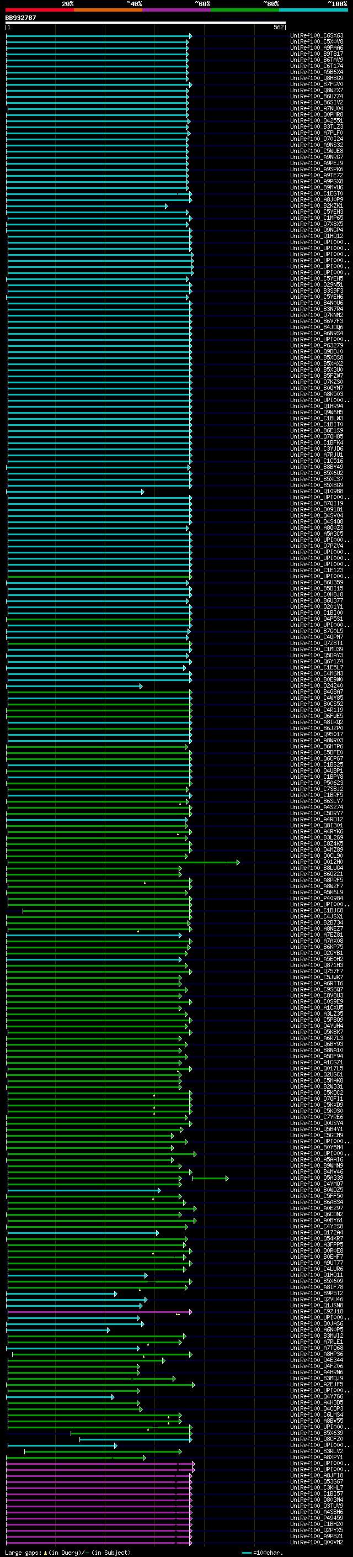Viewport: 353px width, 1557px height.
Task: Select hit UniRef100_Q1HQ12
Action: click(317, 236)
